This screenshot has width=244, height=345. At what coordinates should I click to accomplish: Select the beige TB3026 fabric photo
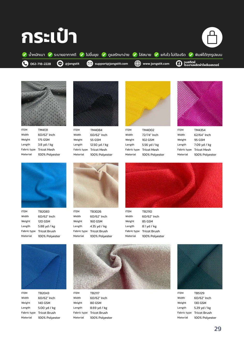(96, 185)
